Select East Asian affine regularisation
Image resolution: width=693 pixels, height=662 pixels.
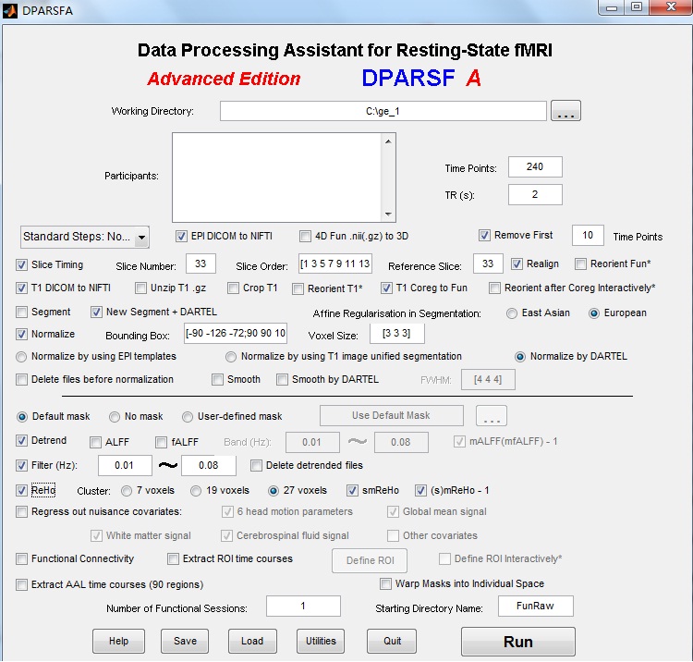(x=512, y=313)
